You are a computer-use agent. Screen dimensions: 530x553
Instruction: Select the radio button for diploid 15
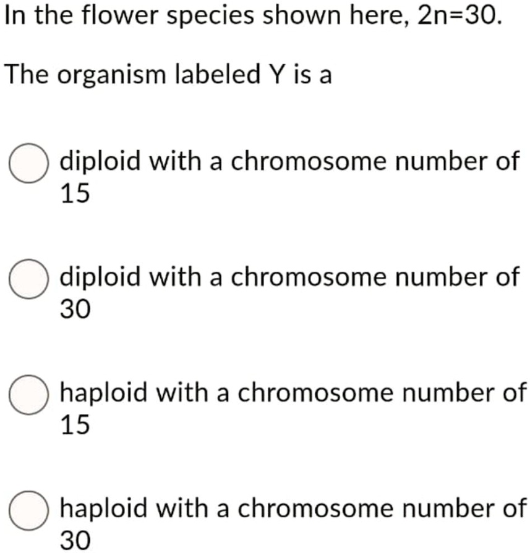[27, 163]
